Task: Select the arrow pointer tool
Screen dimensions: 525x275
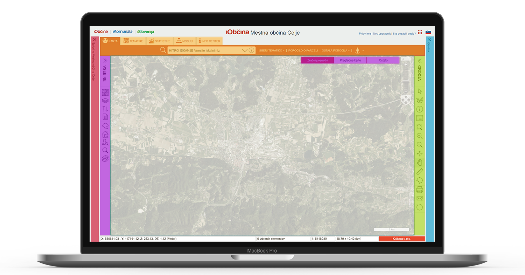Action: coord(419,91)
